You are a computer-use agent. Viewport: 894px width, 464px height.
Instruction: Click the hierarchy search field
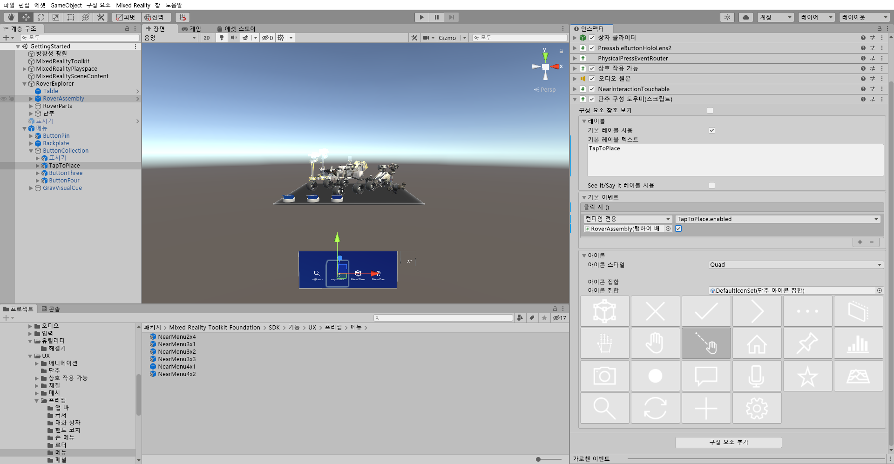80,38
